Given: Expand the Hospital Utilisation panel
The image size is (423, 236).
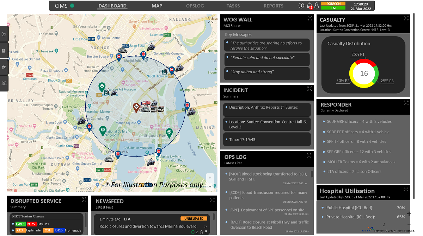Looking at the screenshot, I should pos(406,189).
